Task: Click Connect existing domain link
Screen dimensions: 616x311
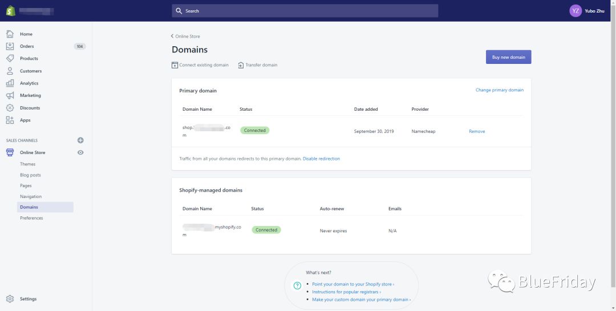Action: pos(204,65)
